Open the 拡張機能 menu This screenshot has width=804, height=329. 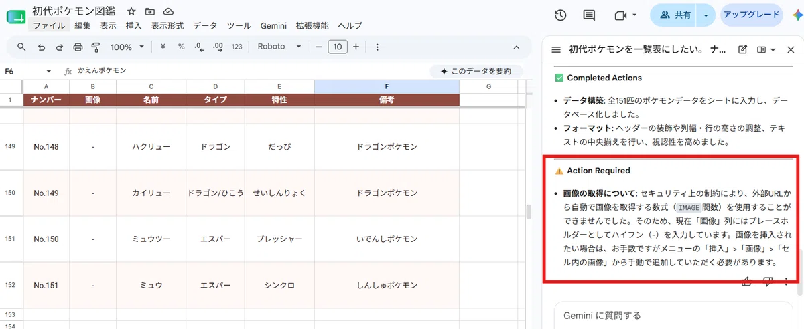pyautogui.click(x=312, y=26)
